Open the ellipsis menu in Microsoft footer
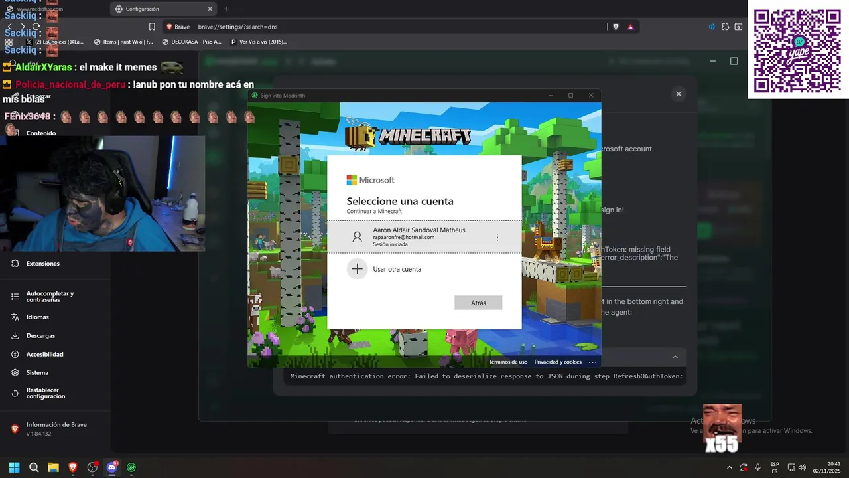Viewport: 849px width, 478px height. pyautogui.click(x=593, y=362)
